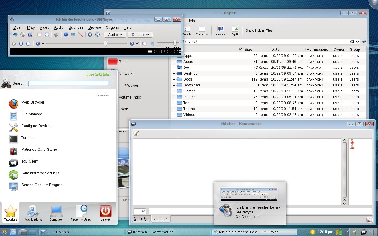The image size is (378, 236).
Task: Open SMPlayer preferences screwdriver icon
Action: click(81, 35)
